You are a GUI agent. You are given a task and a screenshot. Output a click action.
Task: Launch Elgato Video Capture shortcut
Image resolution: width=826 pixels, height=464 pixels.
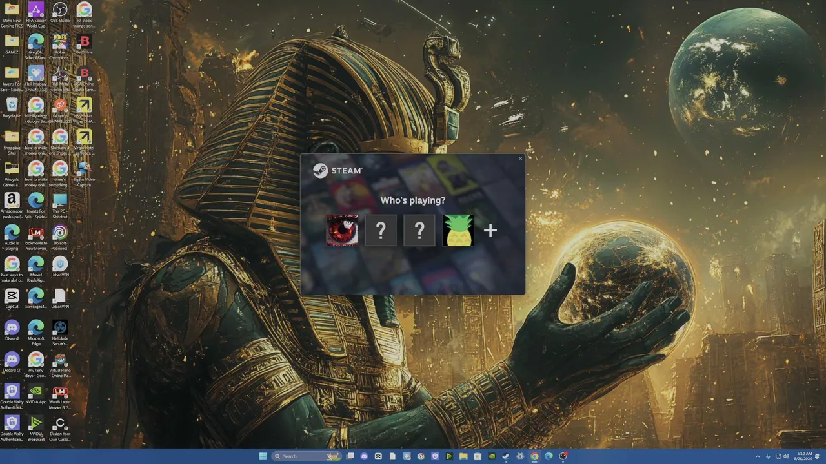click(84, 173)
